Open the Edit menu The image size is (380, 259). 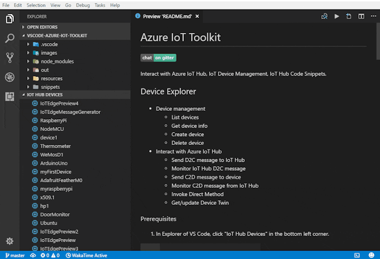click(18, 5)
